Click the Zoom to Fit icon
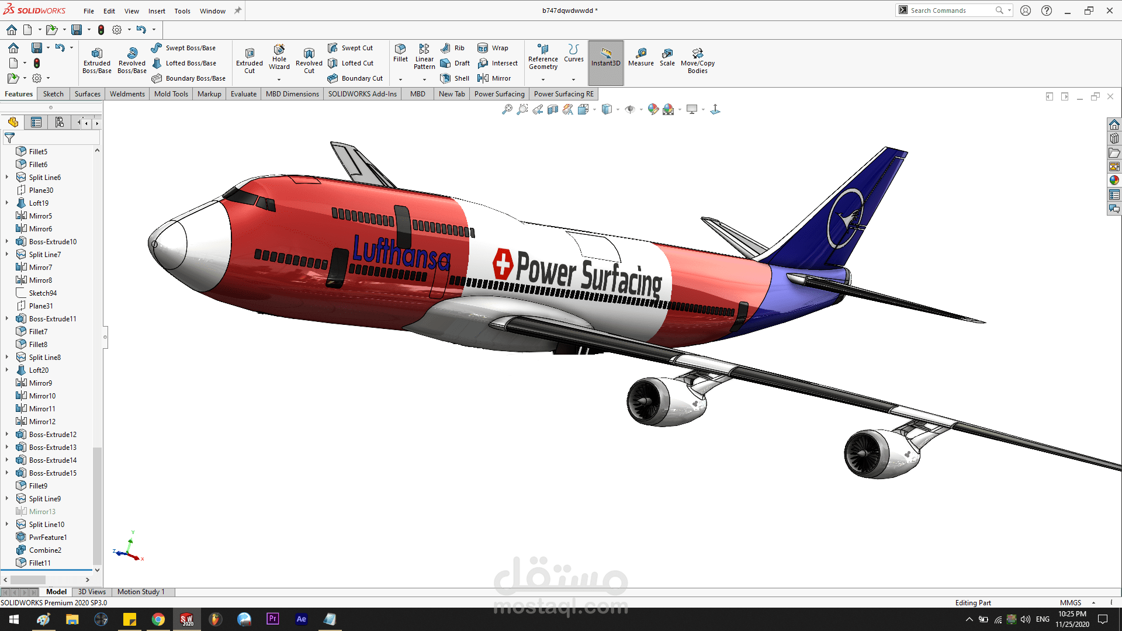The height and width of the screenshot is (631, 1122). click(x=507, y=109)
